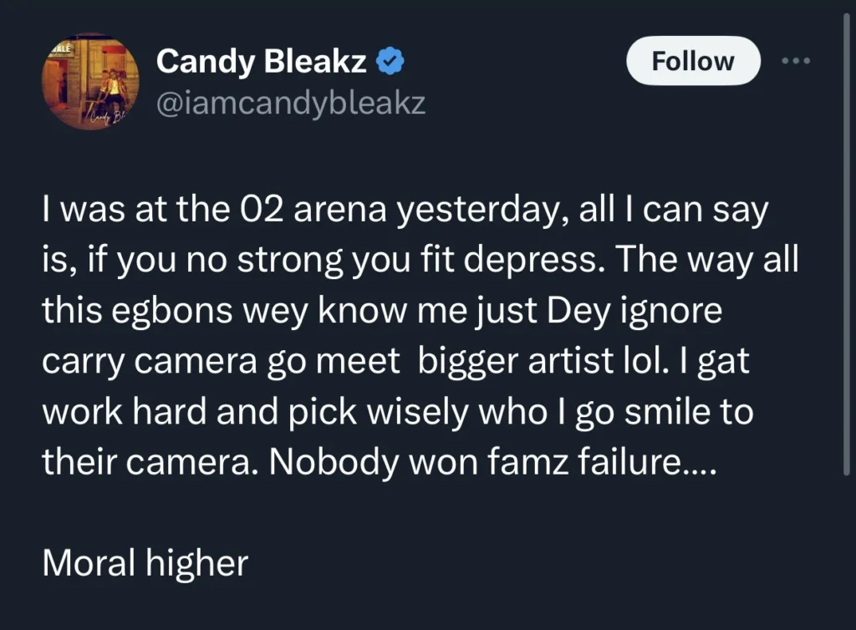Viewport: 856px width, 630px height.
Task: Click the tweet body text to open it
Action: coord(418,334)
